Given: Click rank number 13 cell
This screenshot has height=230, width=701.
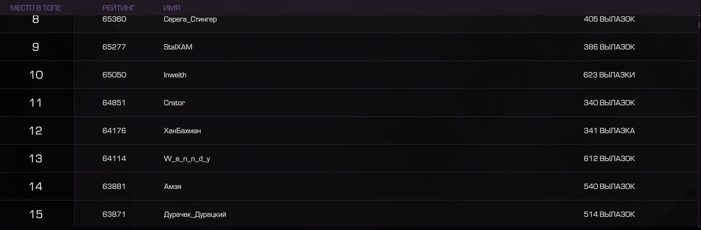Looking at the screenshot, I should [x=36, y=158].
